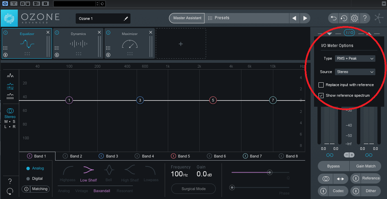Add a new module with plus slot
Viewport: 387px width, 199px height.
tap(181, 44)
